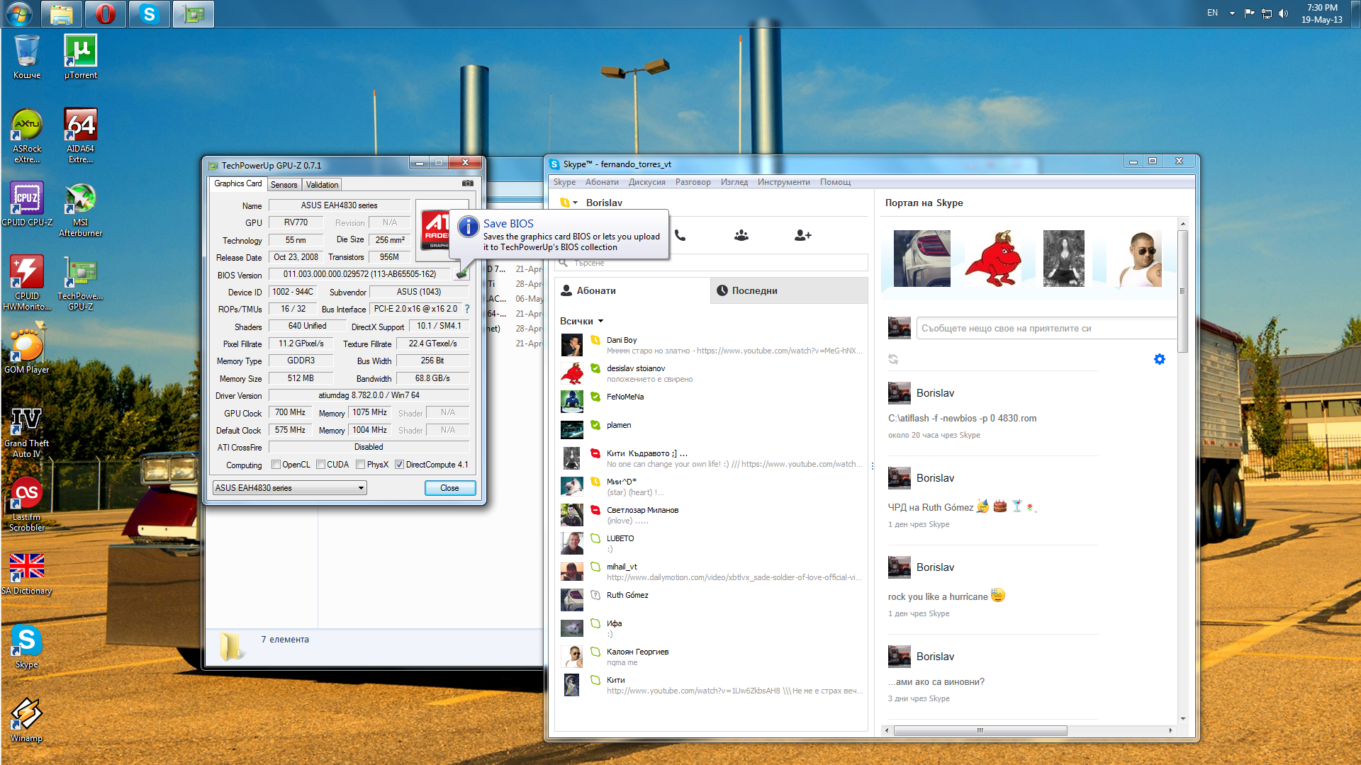Uncheck the DirectCompute 4.1 checkbox
The height and width of the screenshot is (765, 1361).
[400, 465]
